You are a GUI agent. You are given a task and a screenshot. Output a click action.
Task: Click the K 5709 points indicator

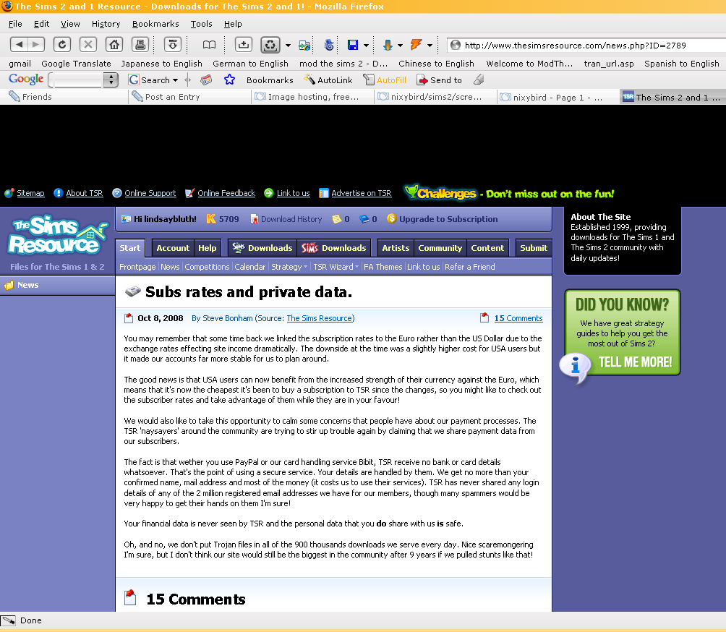223,219
